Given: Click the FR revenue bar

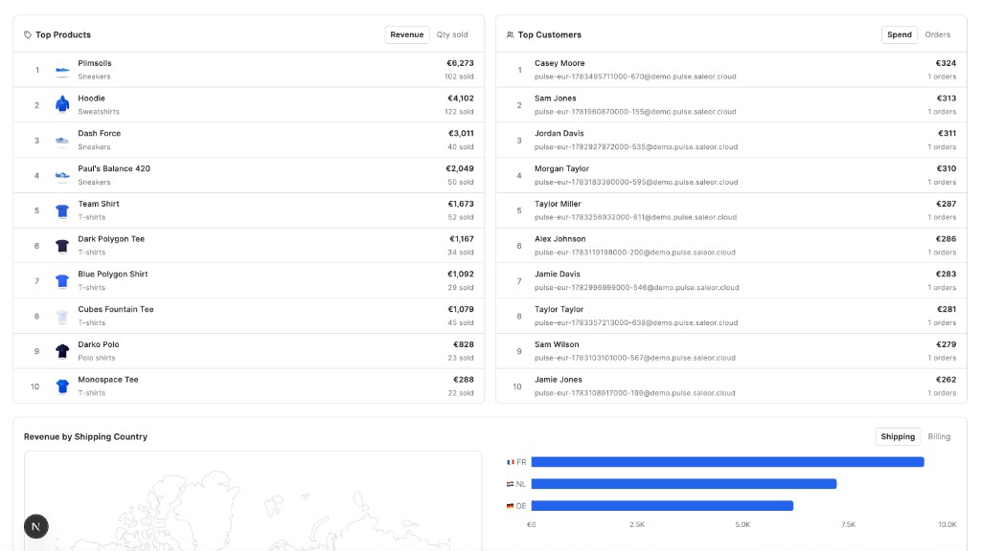Looking at the screenshot, I should click(x=728, y=462).
